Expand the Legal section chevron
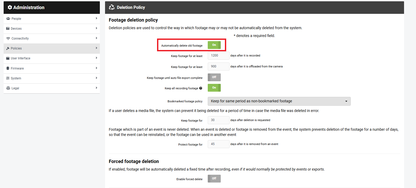The height and width of the screenshot is (188, 416). (96, 88)
